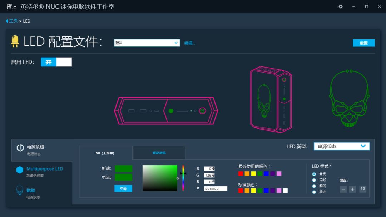386x217 pixels.
Task: Click the B value spinner arrows
Action: [x=213, y=182]
